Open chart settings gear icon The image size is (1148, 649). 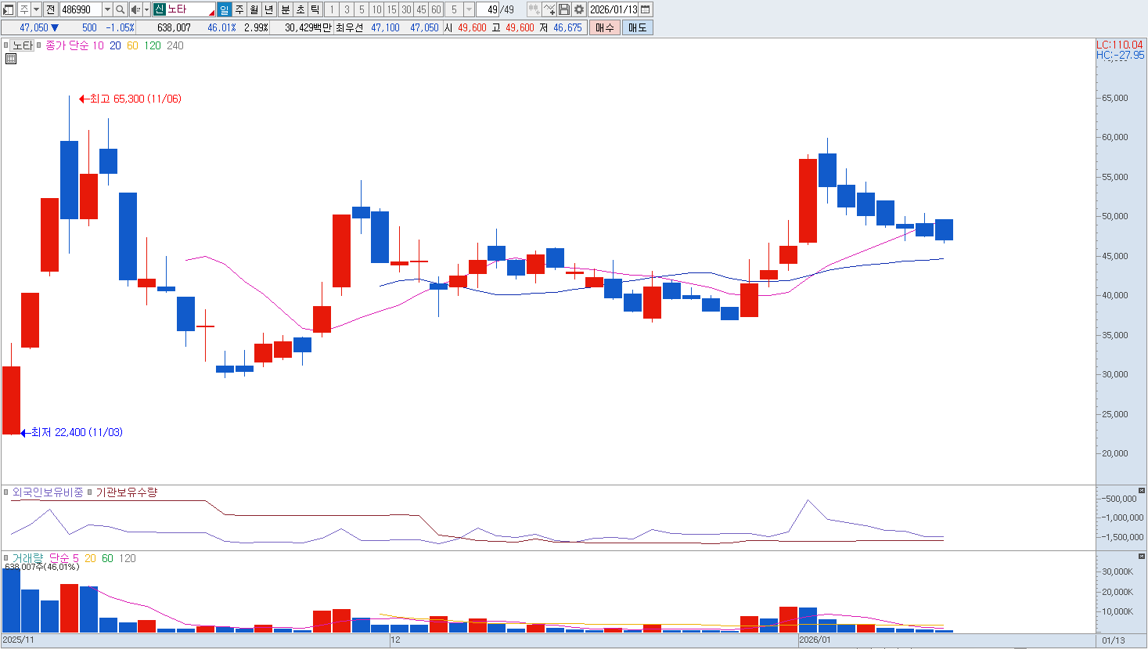coord(578,9)
